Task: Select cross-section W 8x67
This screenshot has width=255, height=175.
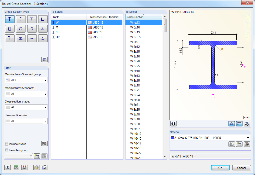Action: click(x=144, y=129)
